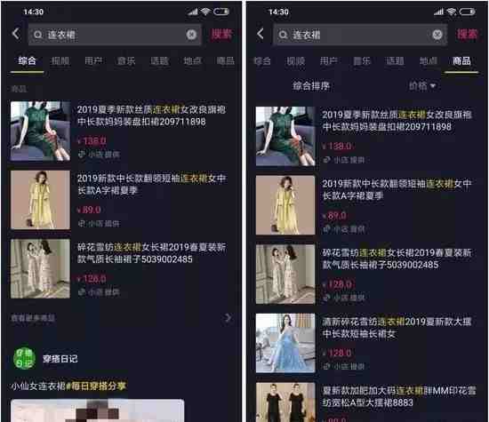Open the 穿搭日记 user name
This screenshot has height=422, width=489.
[x=60, y=359]
